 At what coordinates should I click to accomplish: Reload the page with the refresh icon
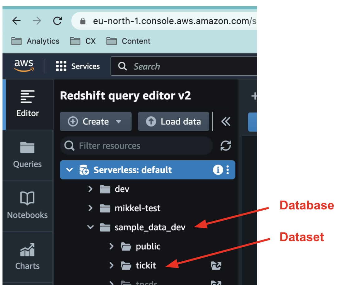(x=58, y=21)
